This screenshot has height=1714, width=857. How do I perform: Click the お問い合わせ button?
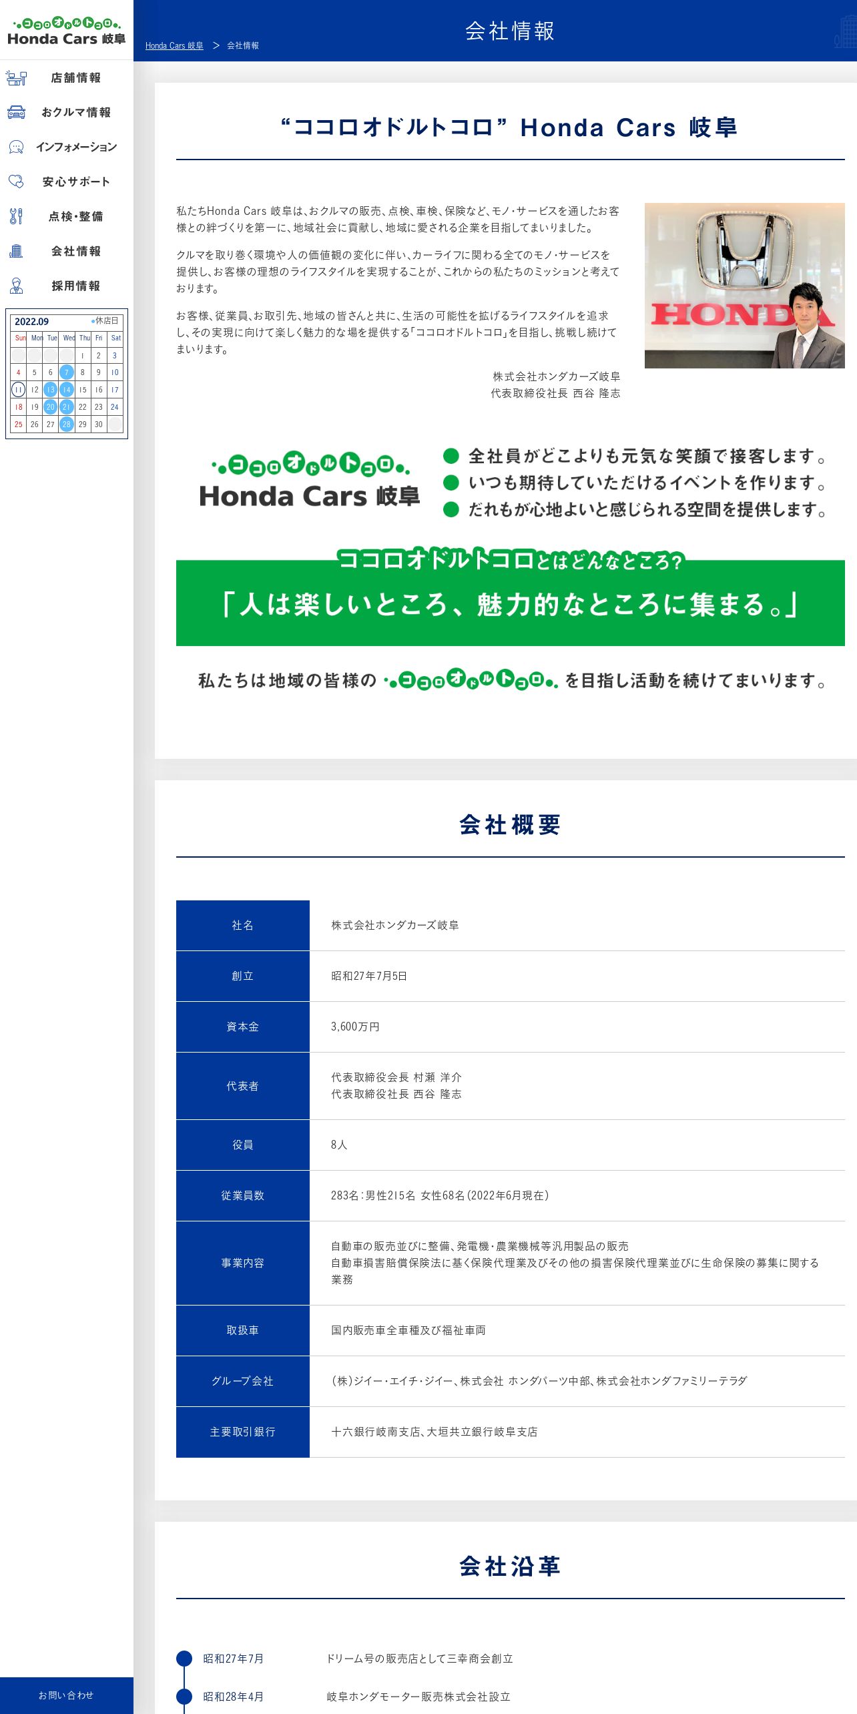click(x=67, y=1695)
